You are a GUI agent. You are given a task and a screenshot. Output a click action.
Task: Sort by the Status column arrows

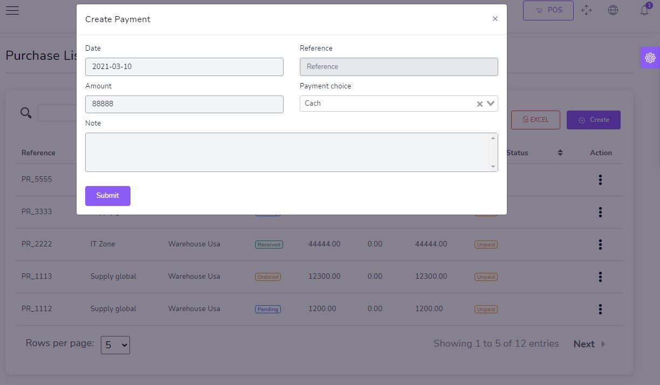[x=560, y=153]
